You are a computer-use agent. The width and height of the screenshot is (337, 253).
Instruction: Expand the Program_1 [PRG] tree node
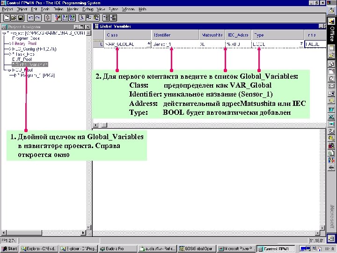15,75
